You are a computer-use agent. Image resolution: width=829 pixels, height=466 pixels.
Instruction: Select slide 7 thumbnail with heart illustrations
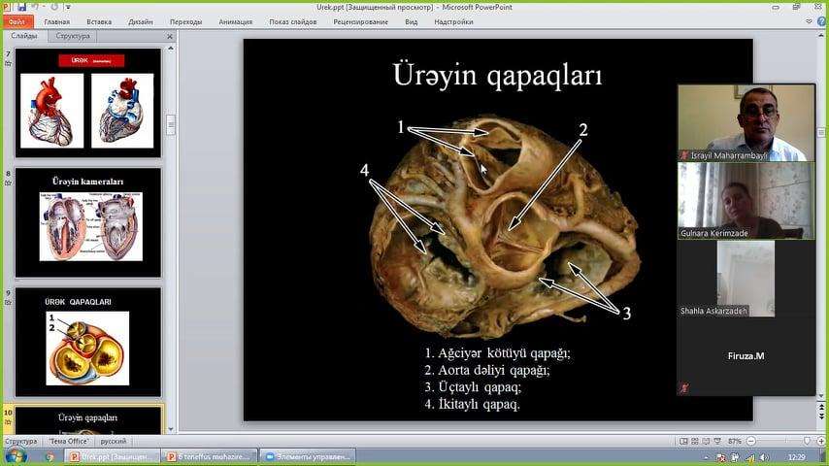tap(87, 103)
